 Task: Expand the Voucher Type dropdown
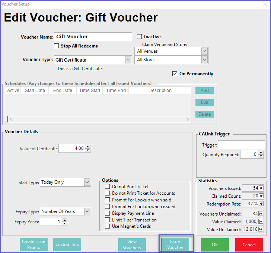pyautogui.click(x=128, y=60)
